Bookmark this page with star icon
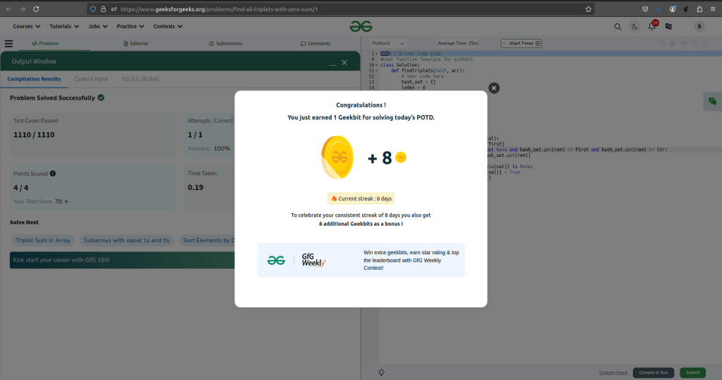The image size is (722, 380). [x=589, y=9]
